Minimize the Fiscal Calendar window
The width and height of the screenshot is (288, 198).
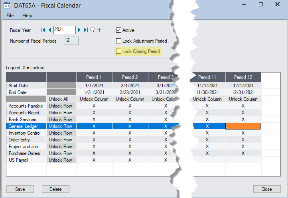pyautogui.click(x=244, y=5)
